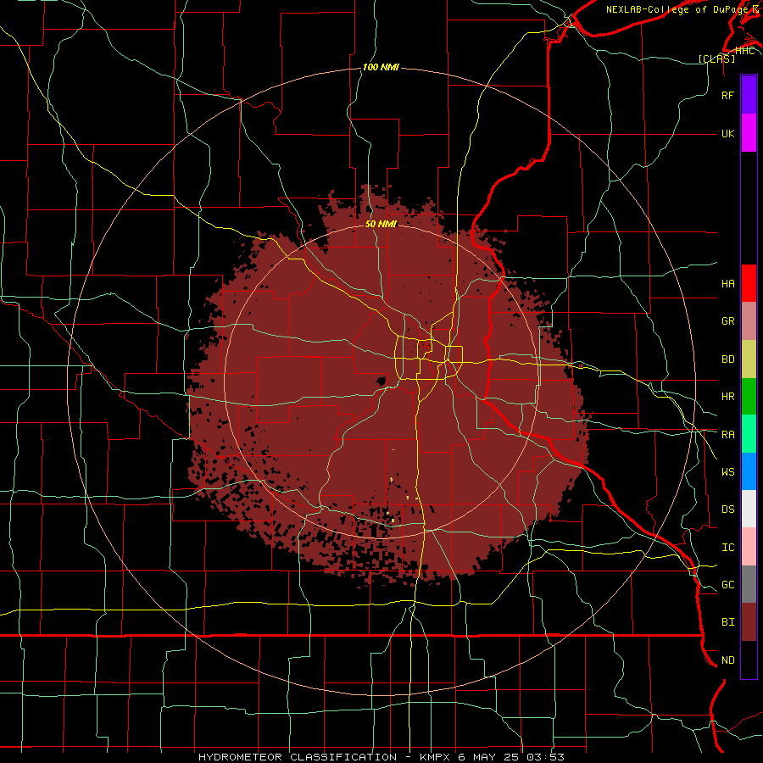
Task: Click the "50 NMI" range ring label
Action: point(381,224)
